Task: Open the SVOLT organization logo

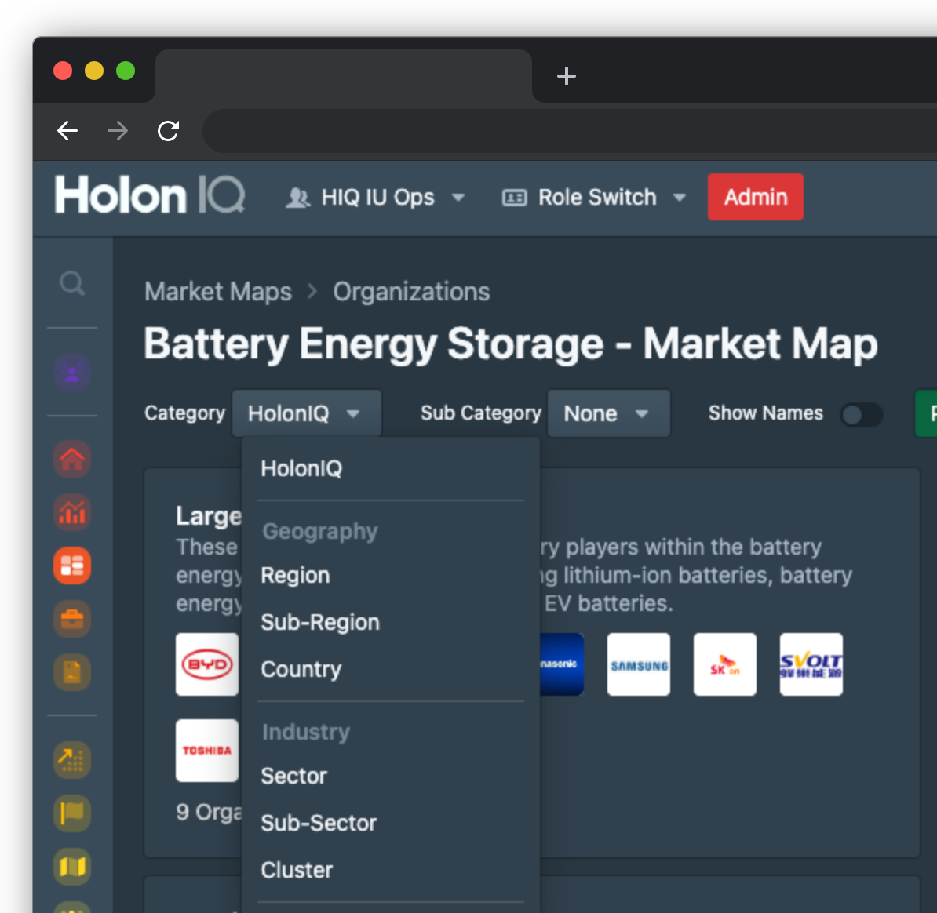Action: [x=811, y=664]
